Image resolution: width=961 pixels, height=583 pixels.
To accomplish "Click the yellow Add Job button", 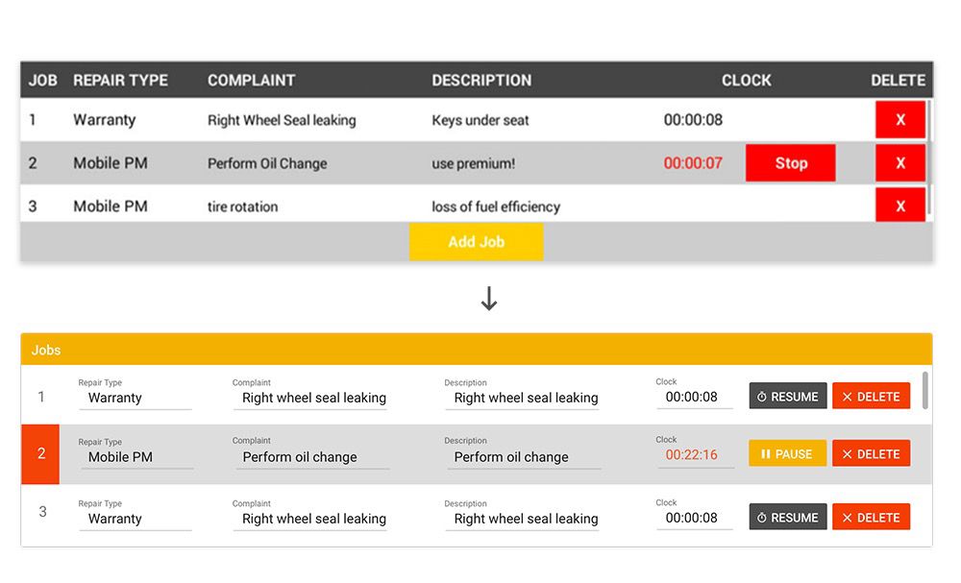I will click(x=477, y=241).
